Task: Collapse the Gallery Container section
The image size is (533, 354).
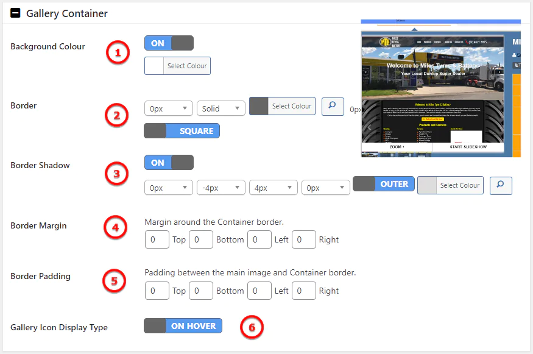Action: pos(15,13)
